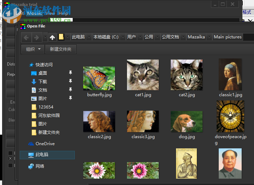Click the Open File dialog app icon
The height and width of the screenshot is (185, 254).
pos(23,26)
